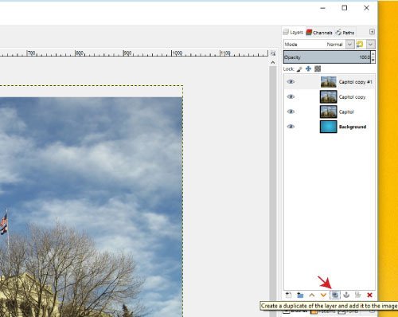The width and height of the screenshot is (398, 317).
Task: Hide the Capitol copy #1 layer
Action: click(291, 82)
